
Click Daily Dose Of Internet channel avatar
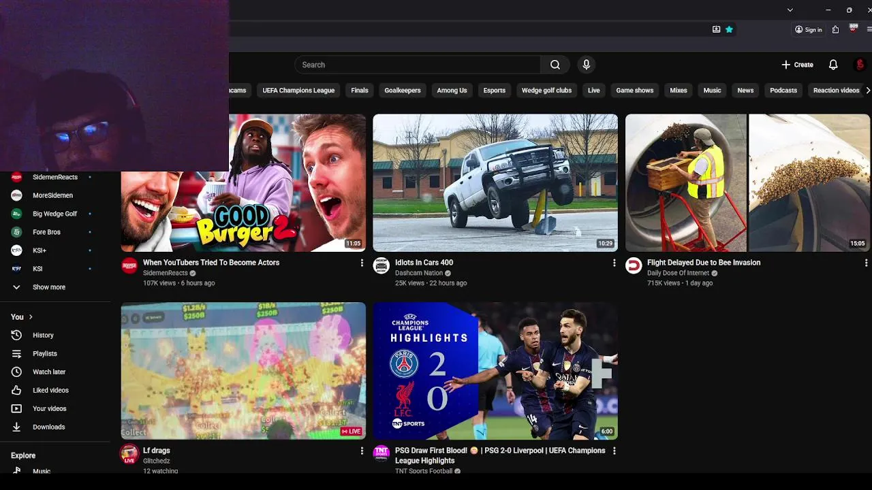634,265
